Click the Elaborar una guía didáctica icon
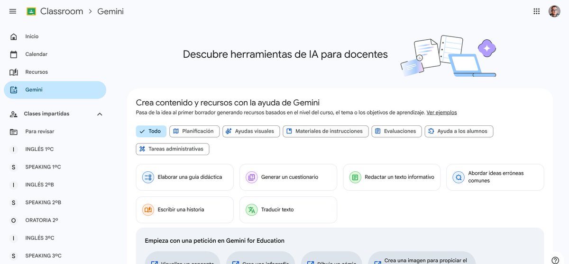Image resolution: width=569 pixels, height=264 pixels. click(x=148, y=177)
